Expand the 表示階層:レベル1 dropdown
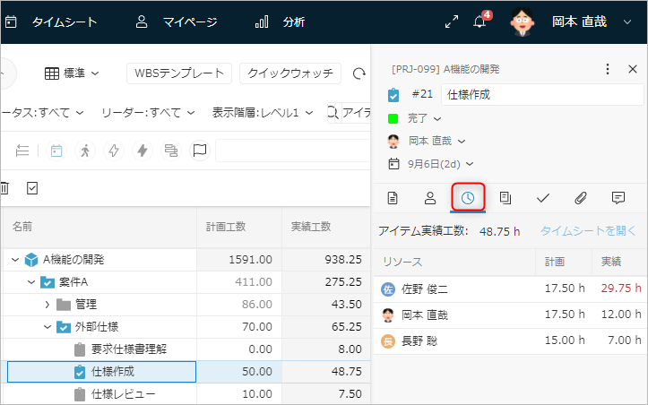648x405 pixels. 263,112
